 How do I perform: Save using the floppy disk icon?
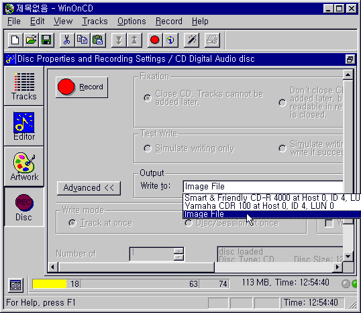(x=46, y=40)
